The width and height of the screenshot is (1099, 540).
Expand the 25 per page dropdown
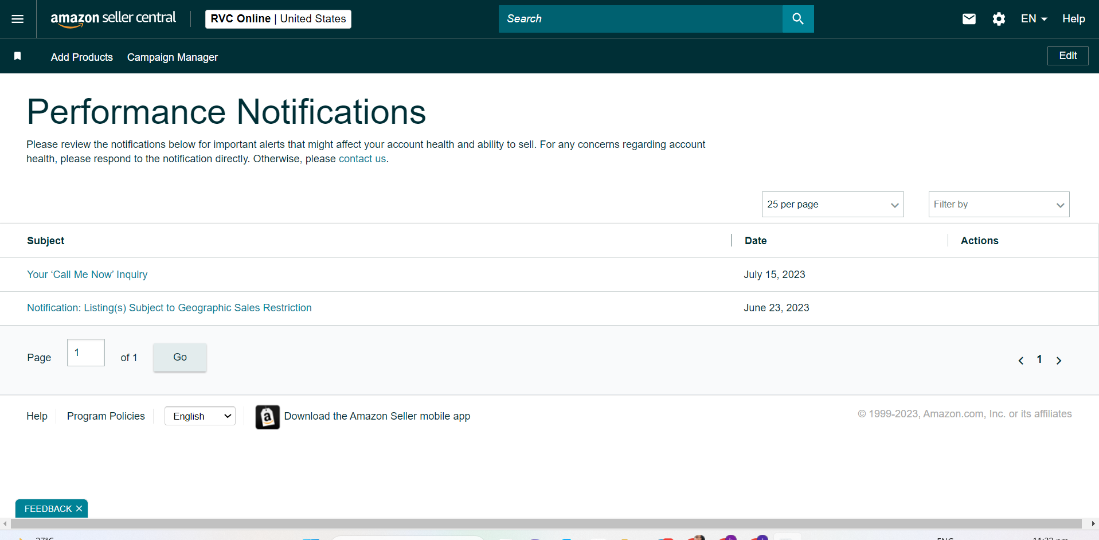832,205
